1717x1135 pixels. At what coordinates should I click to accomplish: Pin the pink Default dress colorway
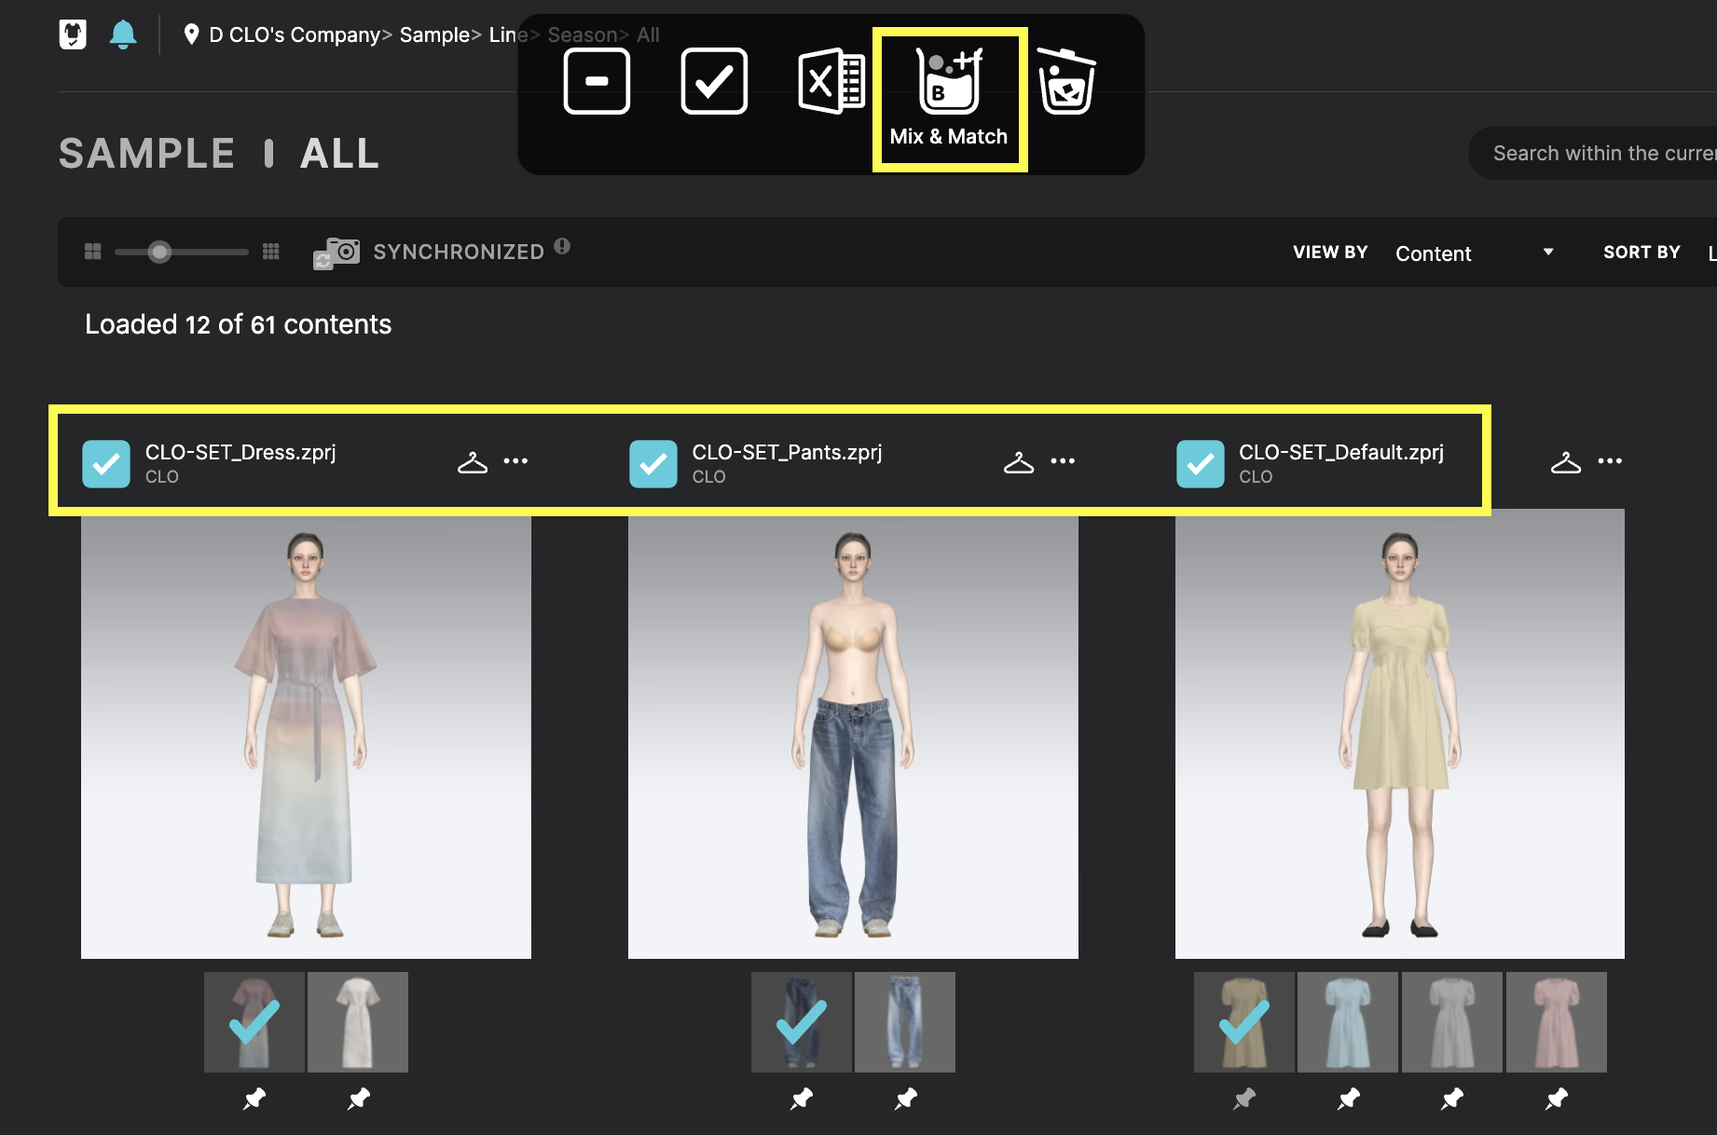tap(1557, 1099)
